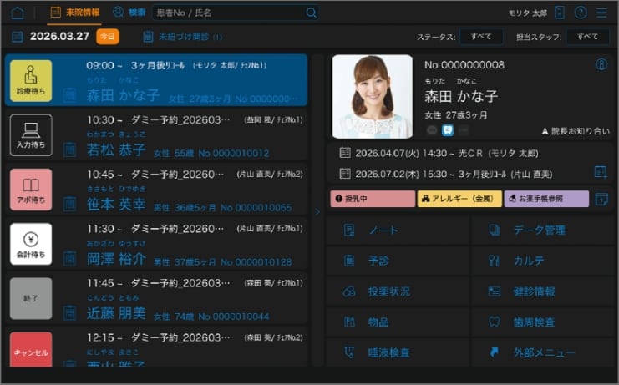Open the 2026.04.07 光CR appointment entry

point(439,153)
